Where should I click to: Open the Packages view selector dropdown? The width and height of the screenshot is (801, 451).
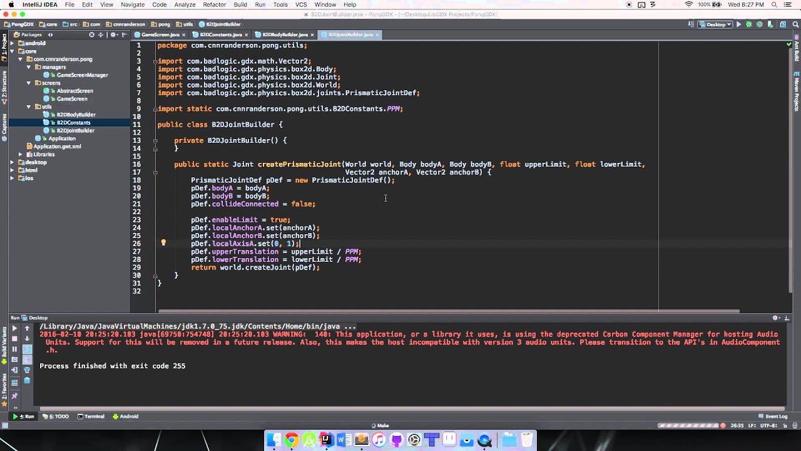[x=34, y=34]
